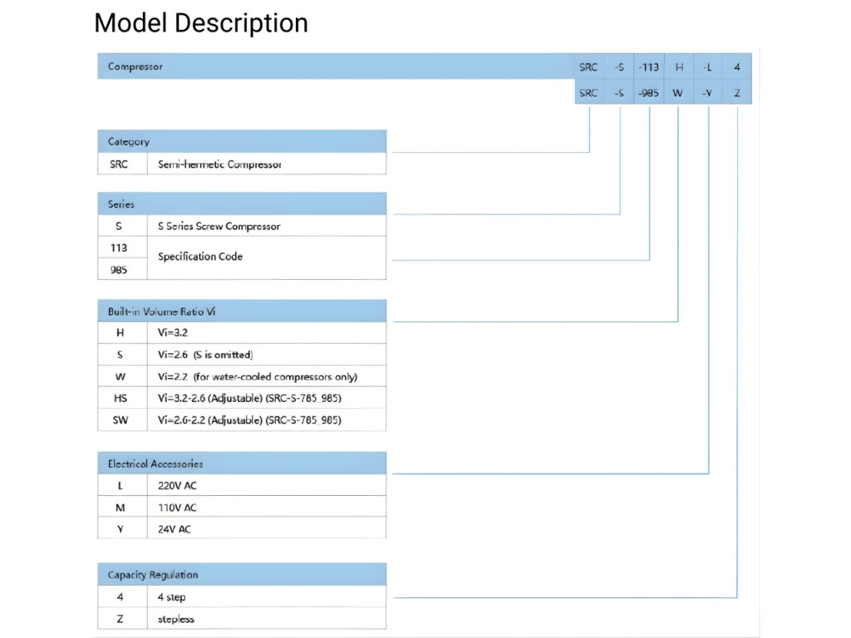Click the Compressor label in the top bar
The height and width of the screenshot is (638, 851).
coord(135,66)
